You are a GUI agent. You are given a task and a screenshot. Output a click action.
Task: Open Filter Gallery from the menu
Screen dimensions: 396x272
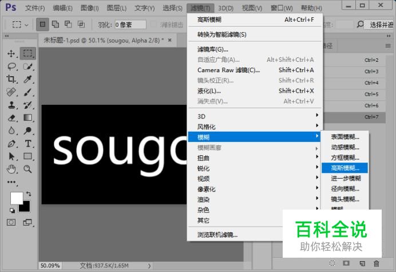click(255, 49)
